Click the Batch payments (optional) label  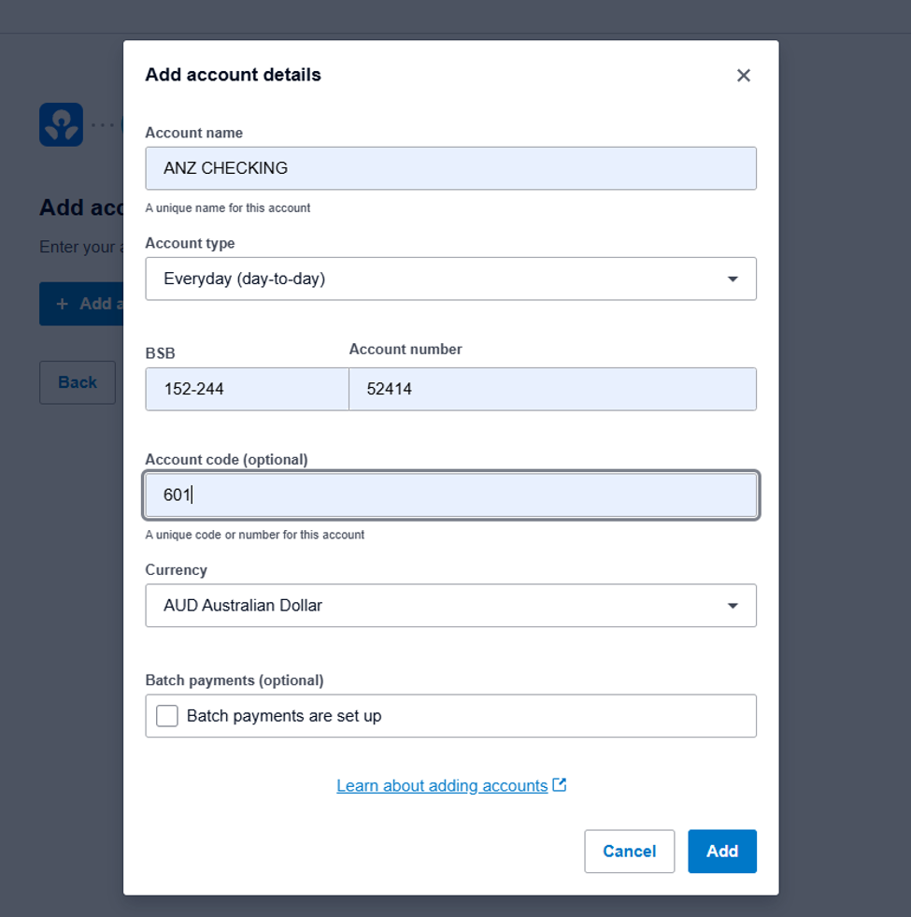(x=234, y=681)
